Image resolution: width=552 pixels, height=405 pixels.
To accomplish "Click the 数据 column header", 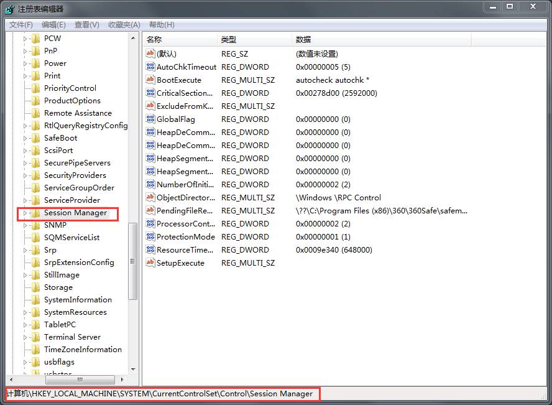I will pyautogui.click(x=380, y=40).
